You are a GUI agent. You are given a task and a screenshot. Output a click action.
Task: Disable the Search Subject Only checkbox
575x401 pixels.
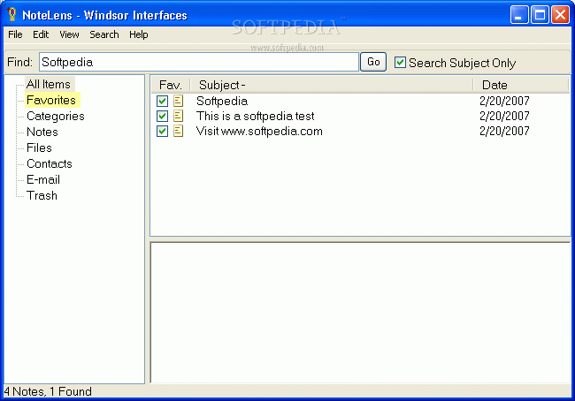tap(400, 63)
